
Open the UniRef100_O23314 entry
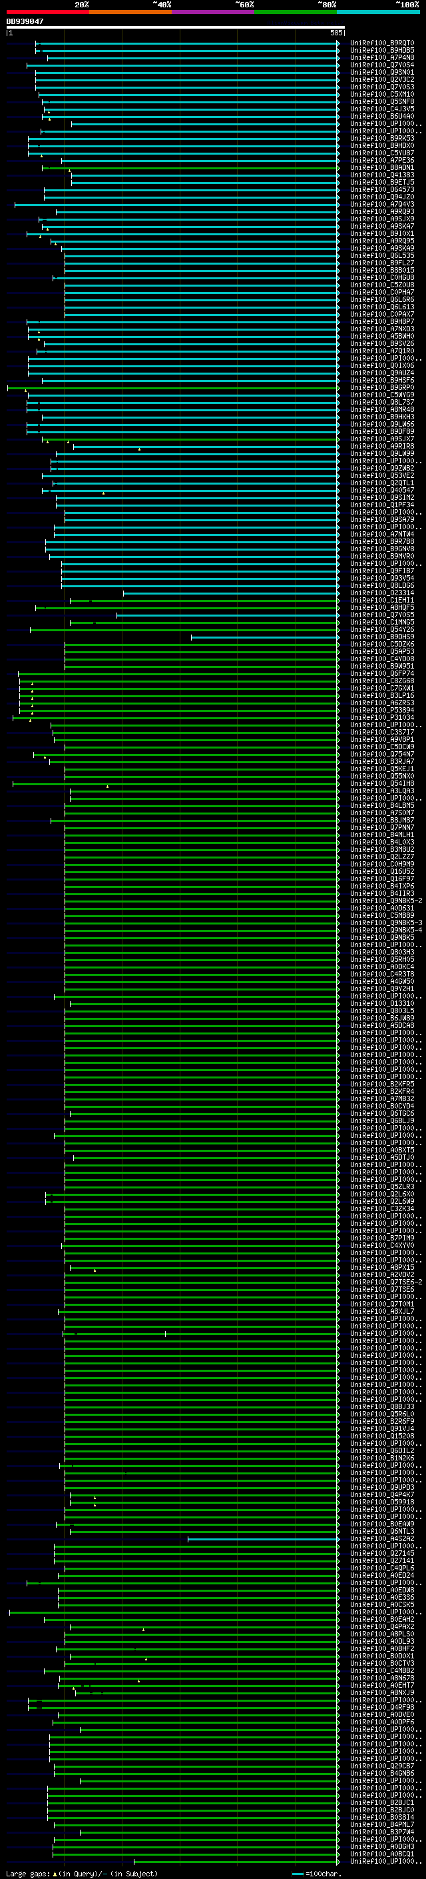coord(381,593)
